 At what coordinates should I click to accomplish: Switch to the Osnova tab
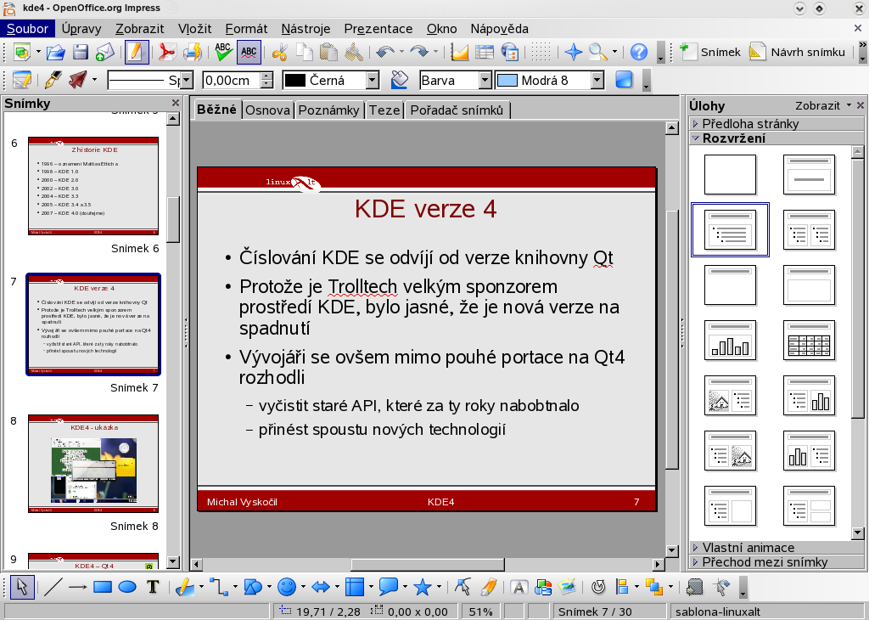pyautogui.click(x=268, y=110)
